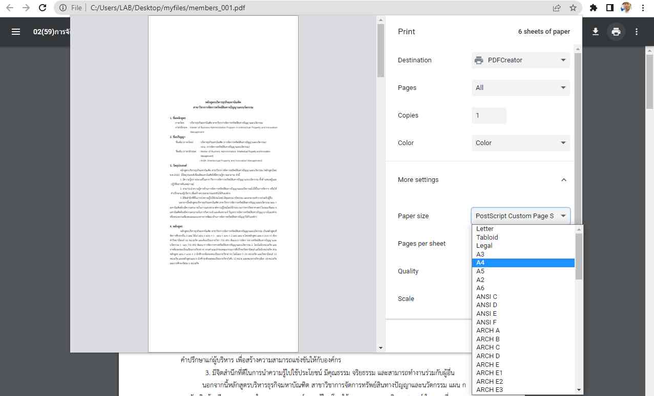Click the paper size list scrollbar down arrow
Viewport: 654px width, 396px height.
tap(579, 390)
